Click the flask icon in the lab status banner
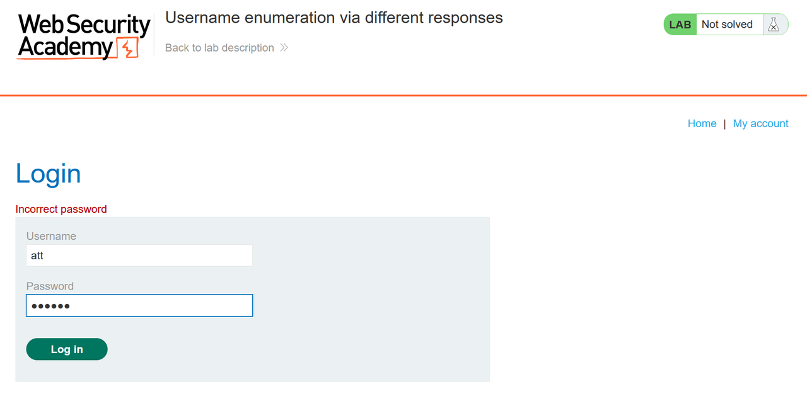 (x=775, y=24)
